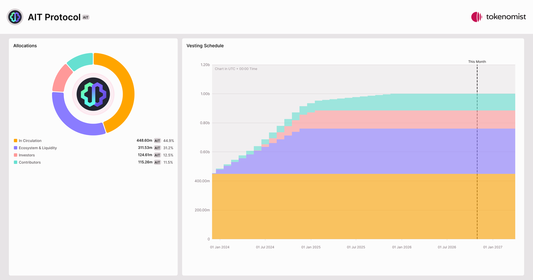Click the AIT ticker badge beside the title
533x280 pixels.
click(86, 17)
